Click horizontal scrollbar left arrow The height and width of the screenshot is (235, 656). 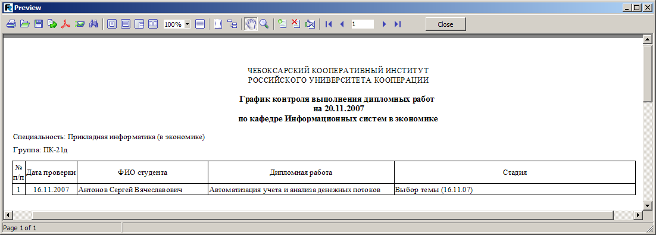[7, 215]
